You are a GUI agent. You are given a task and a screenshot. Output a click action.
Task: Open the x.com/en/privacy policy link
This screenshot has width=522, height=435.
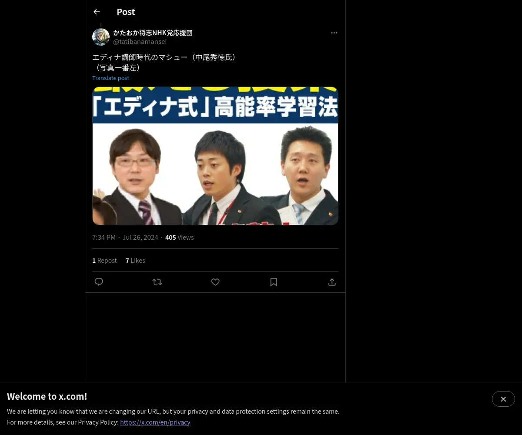155,422
